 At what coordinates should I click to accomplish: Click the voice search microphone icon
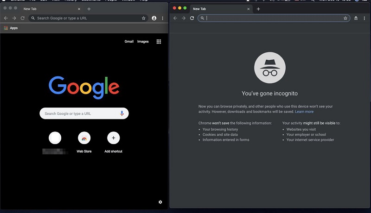(122, 113)
